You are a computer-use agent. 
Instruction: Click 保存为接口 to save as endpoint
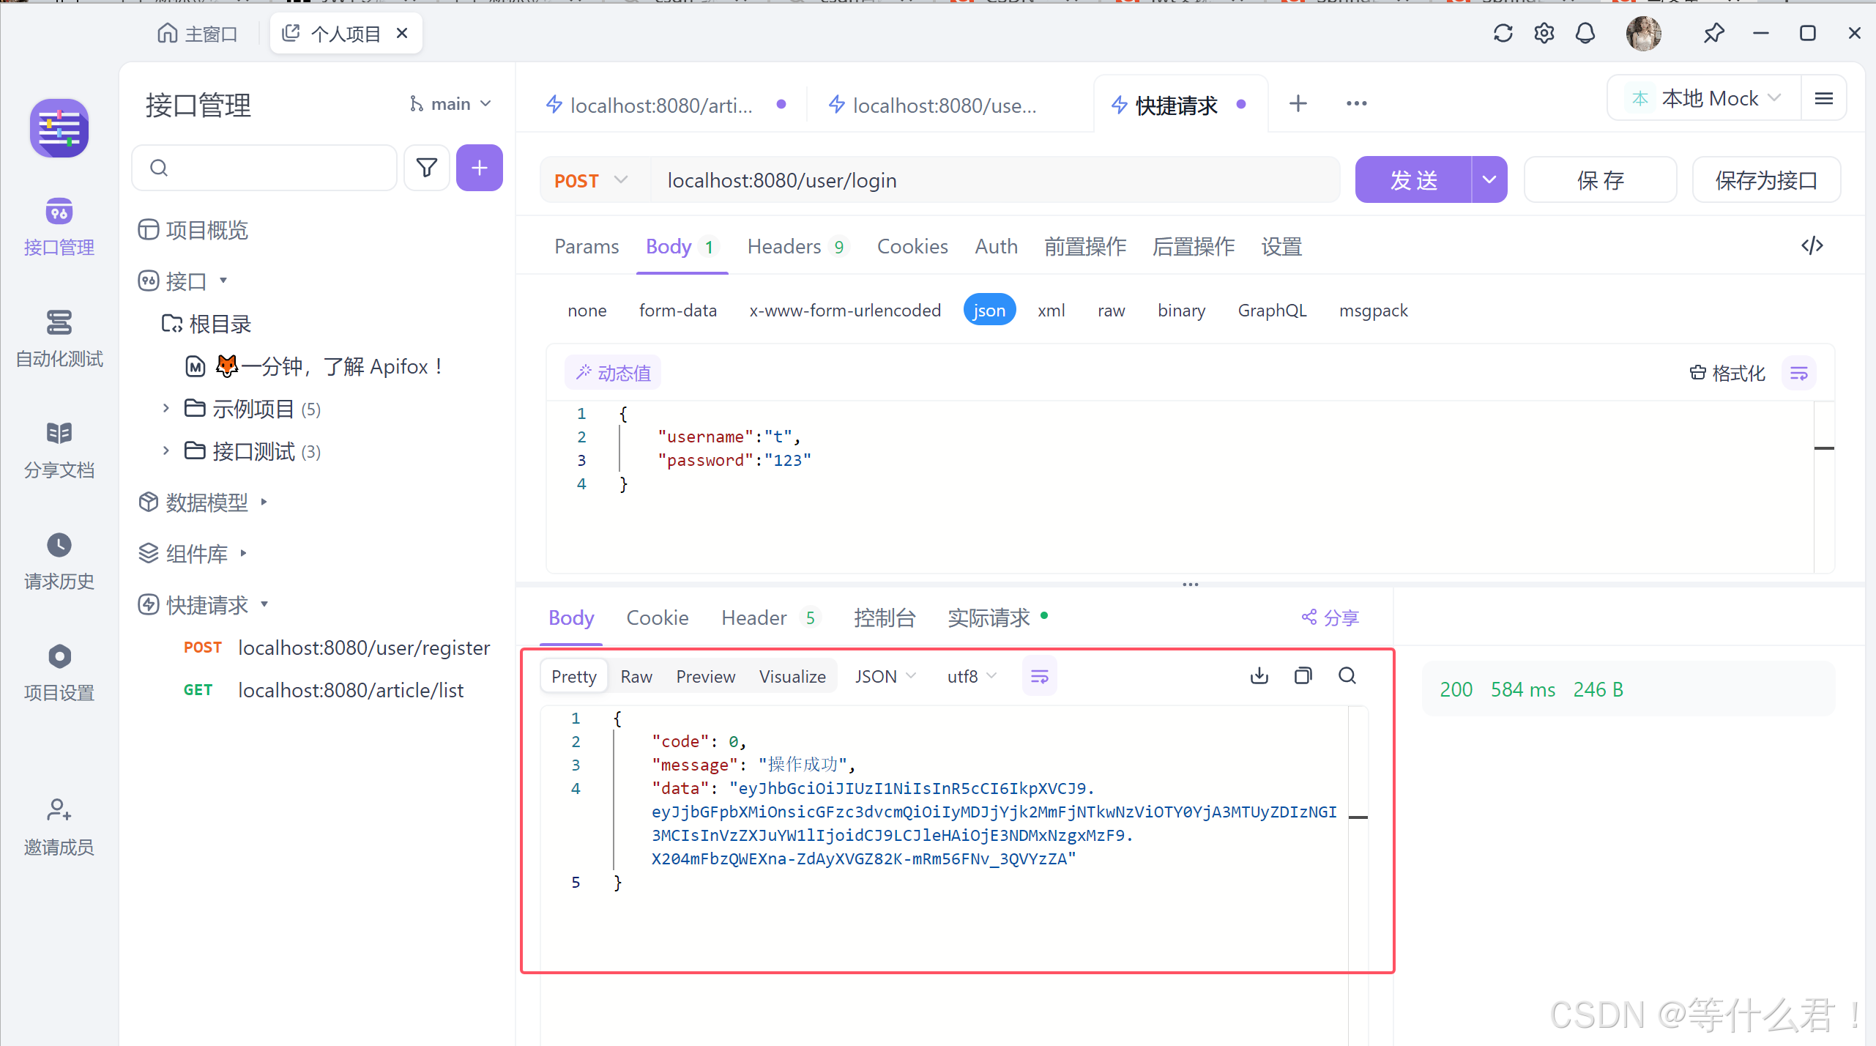[1766, 179]
